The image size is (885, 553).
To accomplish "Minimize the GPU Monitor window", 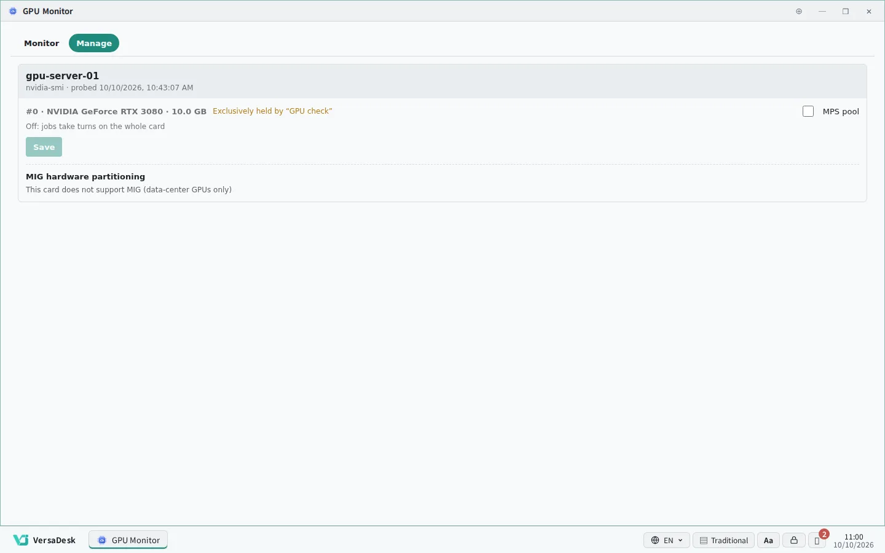I will click(x=822, y=11).
